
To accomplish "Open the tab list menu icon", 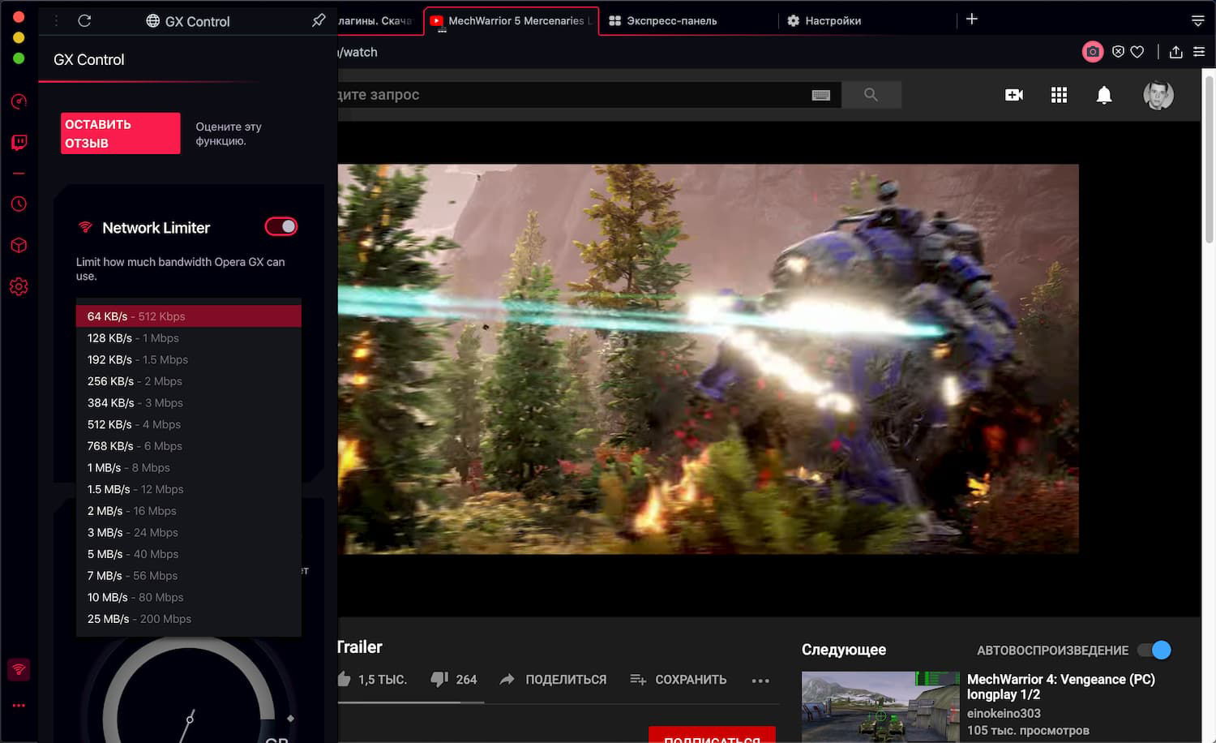I will click(1197, 21).
